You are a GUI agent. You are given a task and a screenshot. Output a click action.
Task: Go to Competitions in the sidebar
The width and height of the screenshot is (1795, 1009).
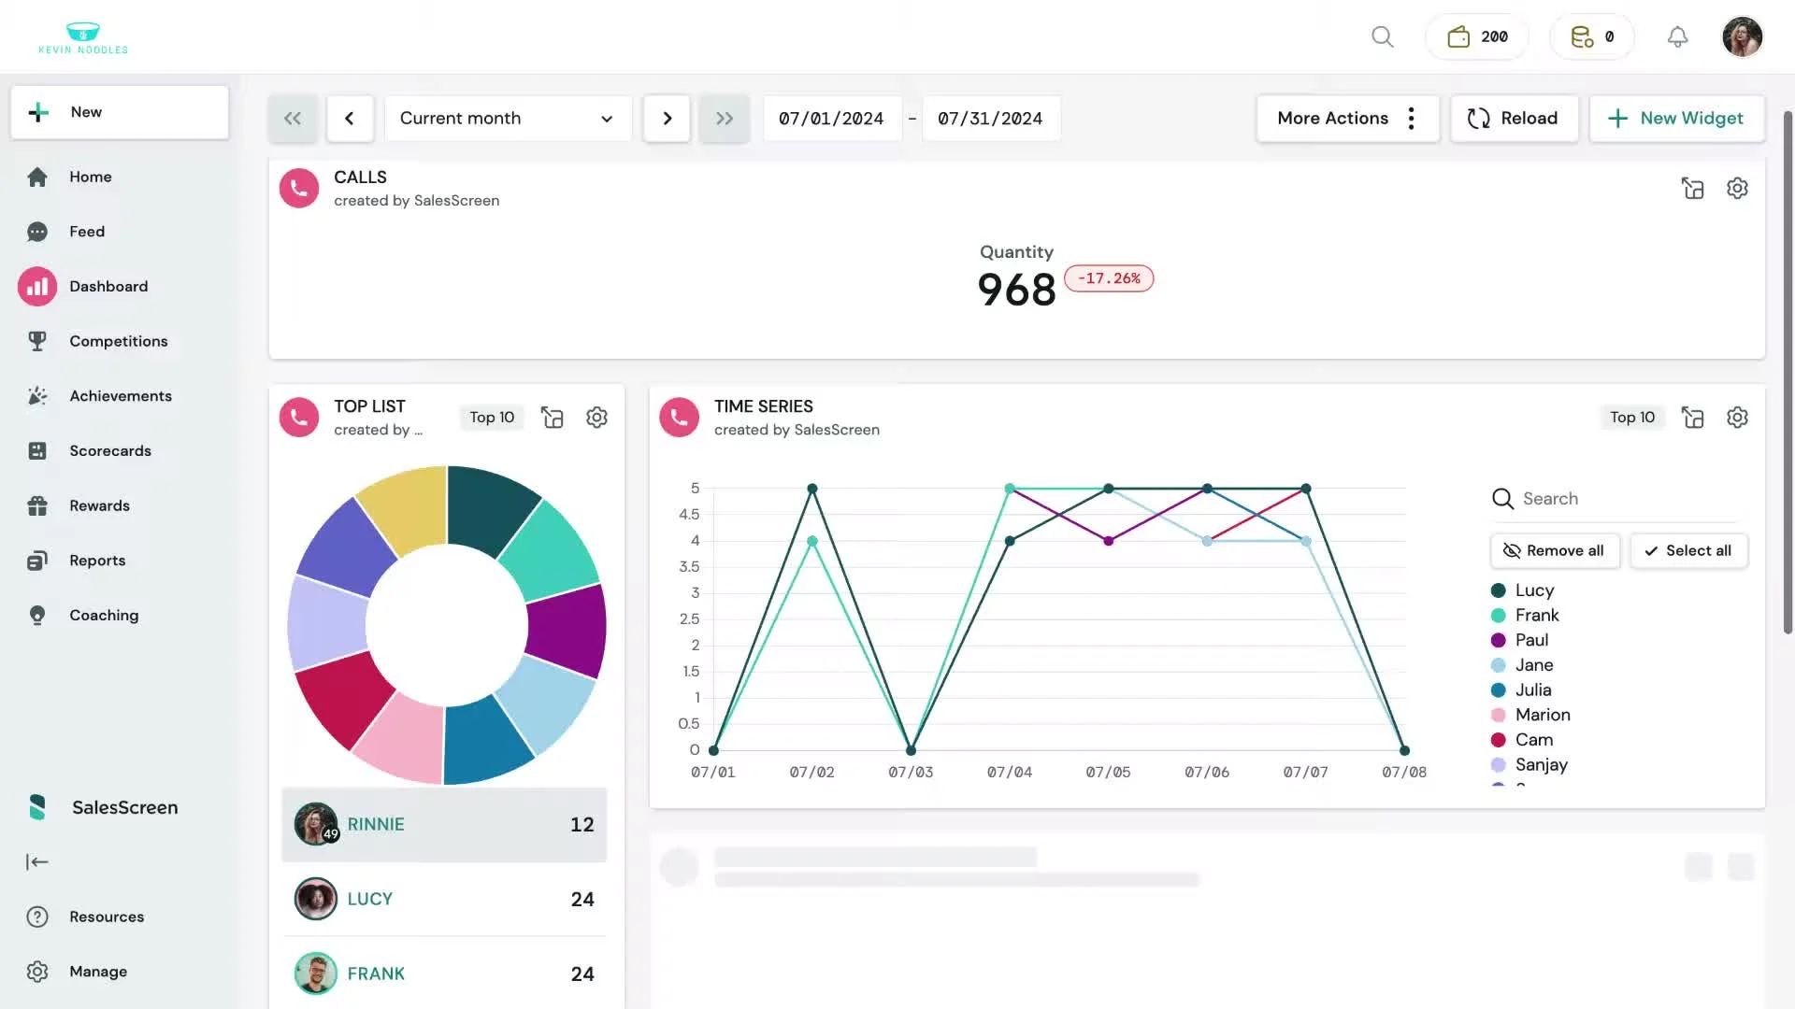point(118,341)
